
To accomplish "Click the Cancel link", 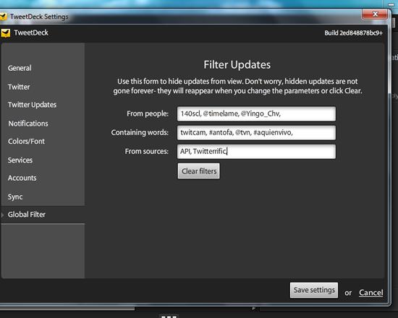I will [x=371, y=293].
